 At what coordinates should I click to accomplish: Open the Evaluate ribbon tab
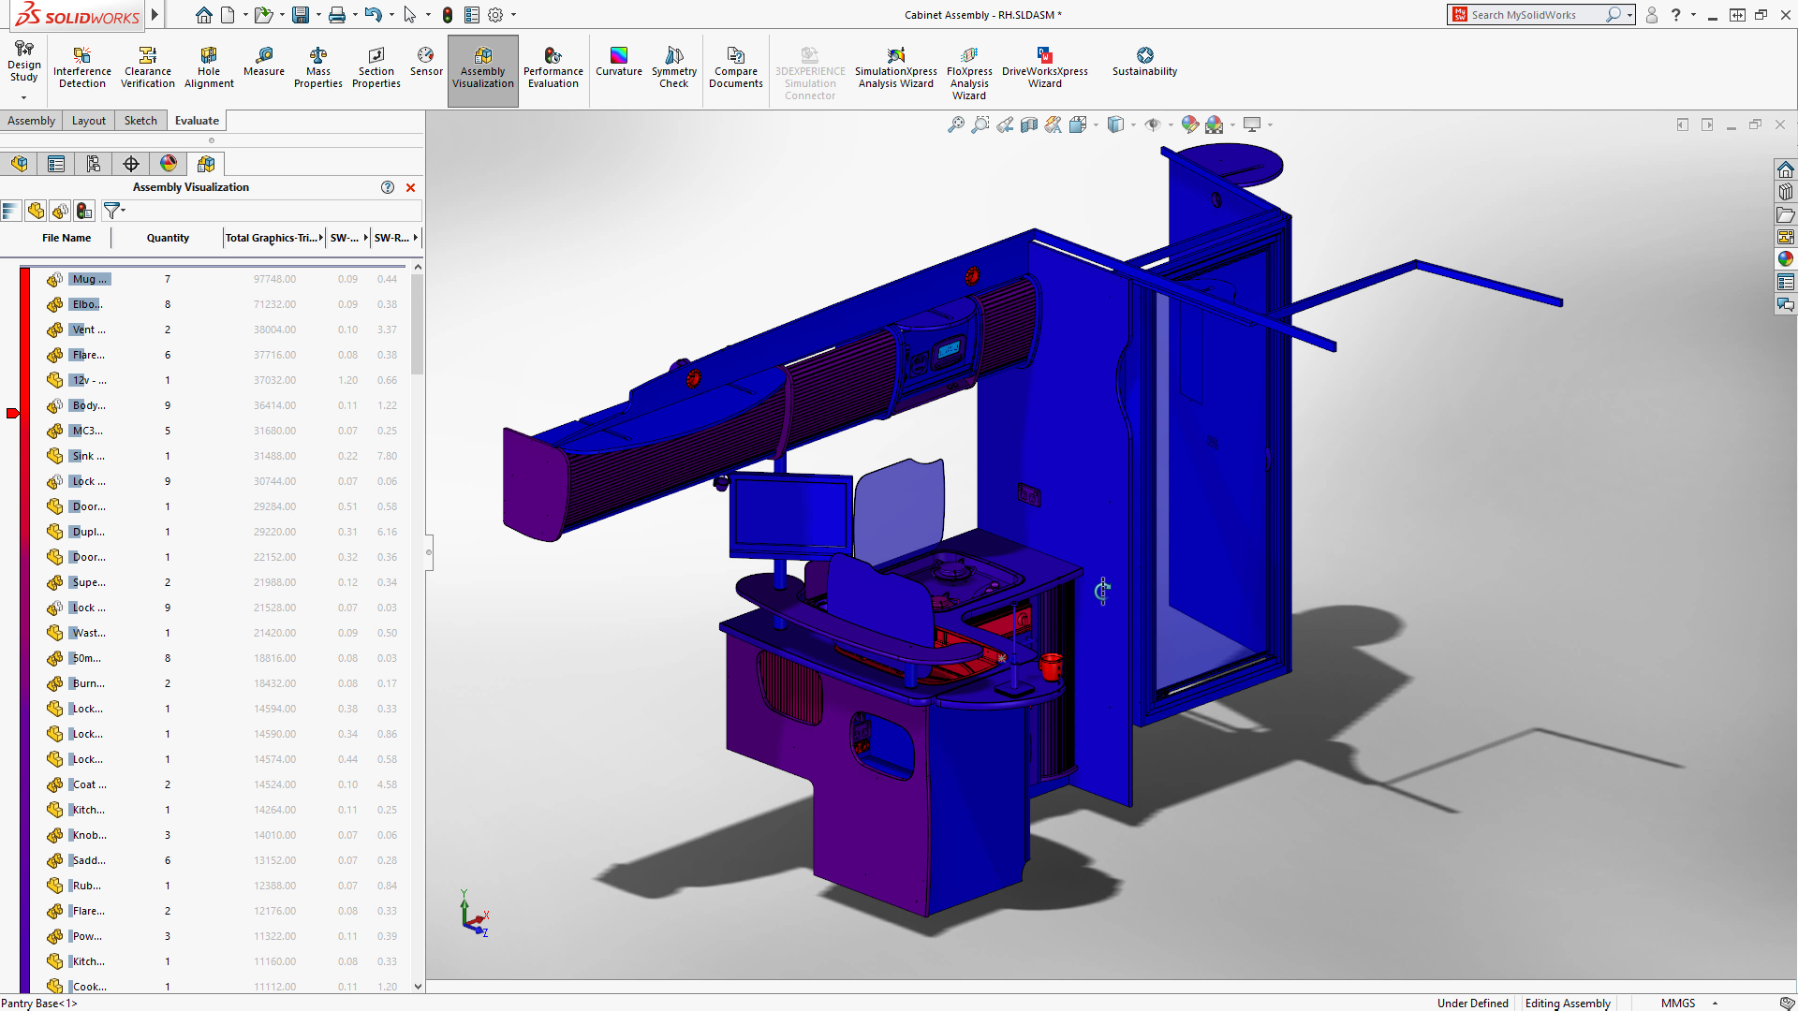pos(196,120)
